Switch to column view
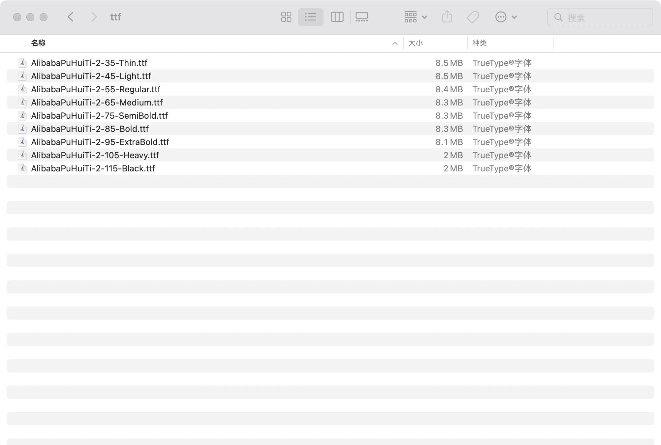Image resolution: width=661 pixels, height=445 pixels. 337,17
